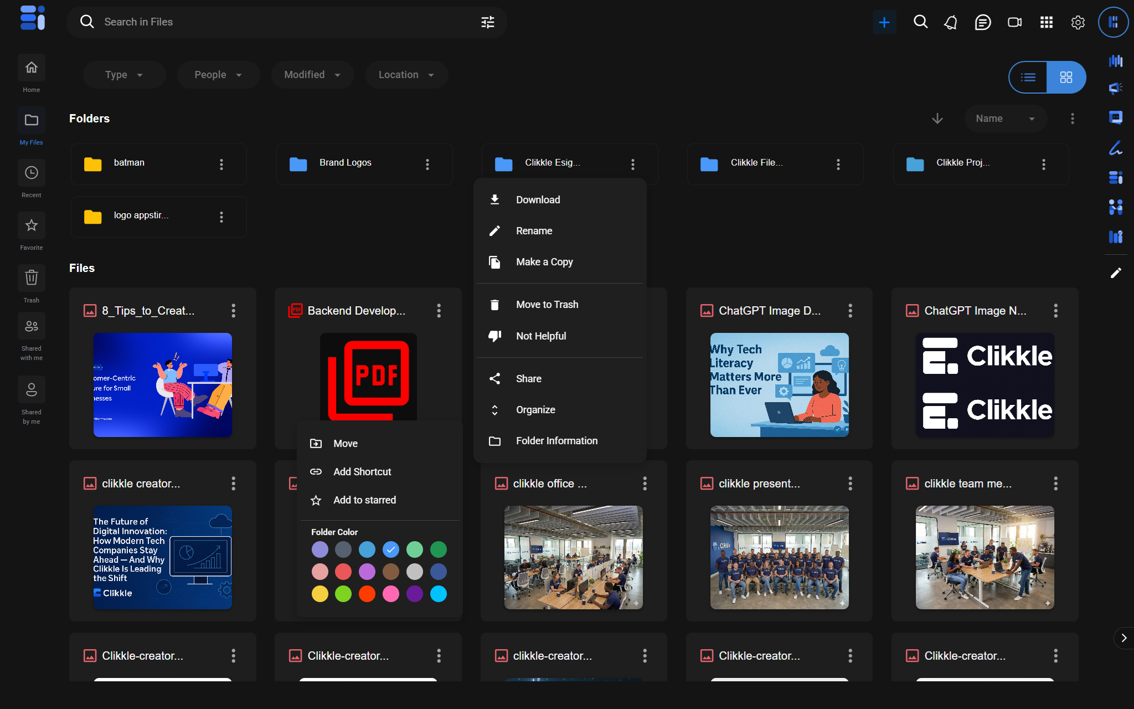Open the apps grid launcher
The image size is (1134, 709).
(x=1046, y=22)
